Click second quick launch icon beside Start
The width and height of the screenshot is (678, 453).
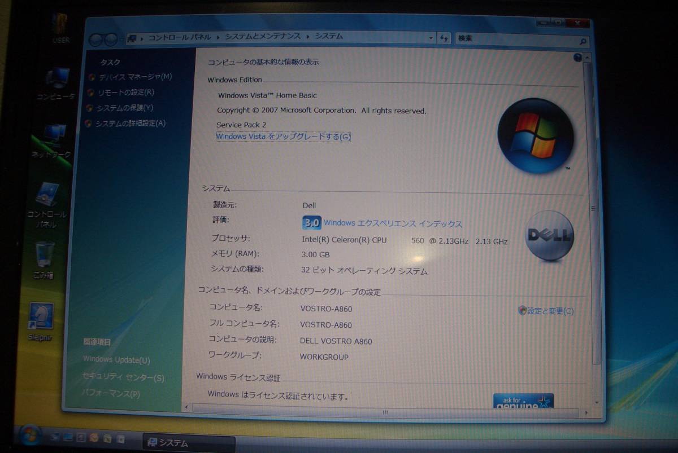click(x=68, y=437)
